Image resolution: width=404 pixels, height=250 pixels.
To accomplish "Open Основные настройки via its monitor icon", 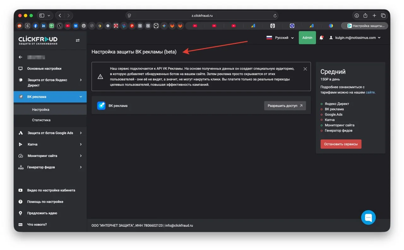I will 21,68.
